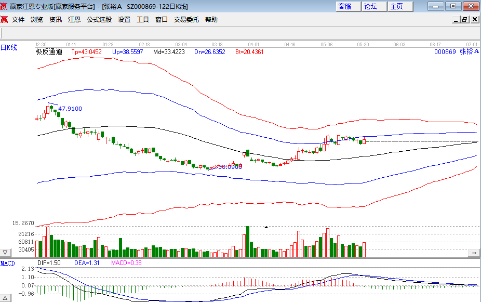Screen dimensions: 481x302
Task: Open the 公式选股 menu
Action: coord(99,20)
